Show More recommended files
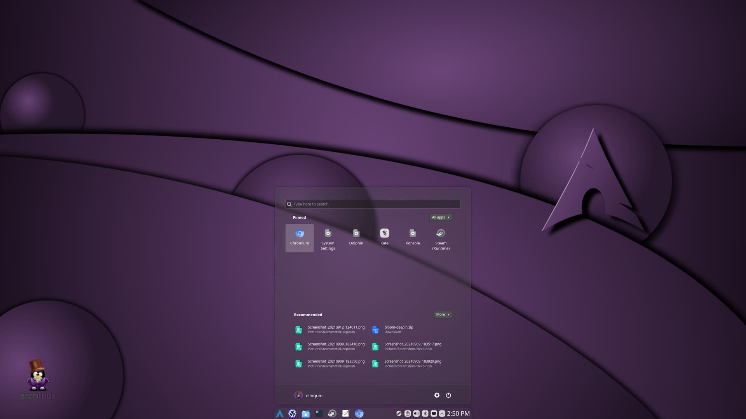This screenshot has height=419, width=746. 443,315
